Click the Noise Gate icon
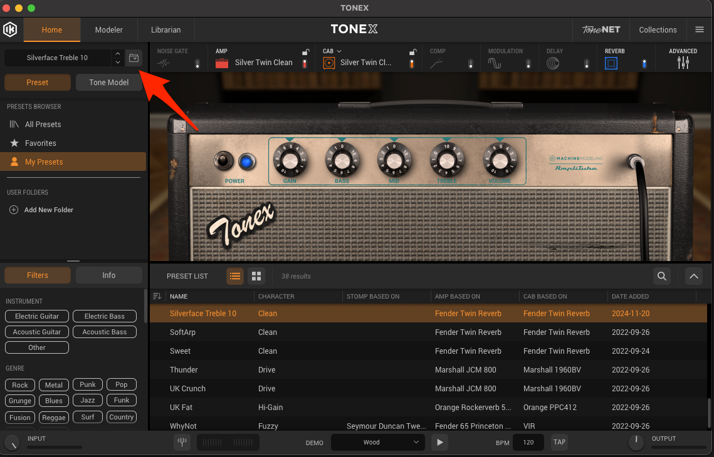 click(x=164, y=63)
